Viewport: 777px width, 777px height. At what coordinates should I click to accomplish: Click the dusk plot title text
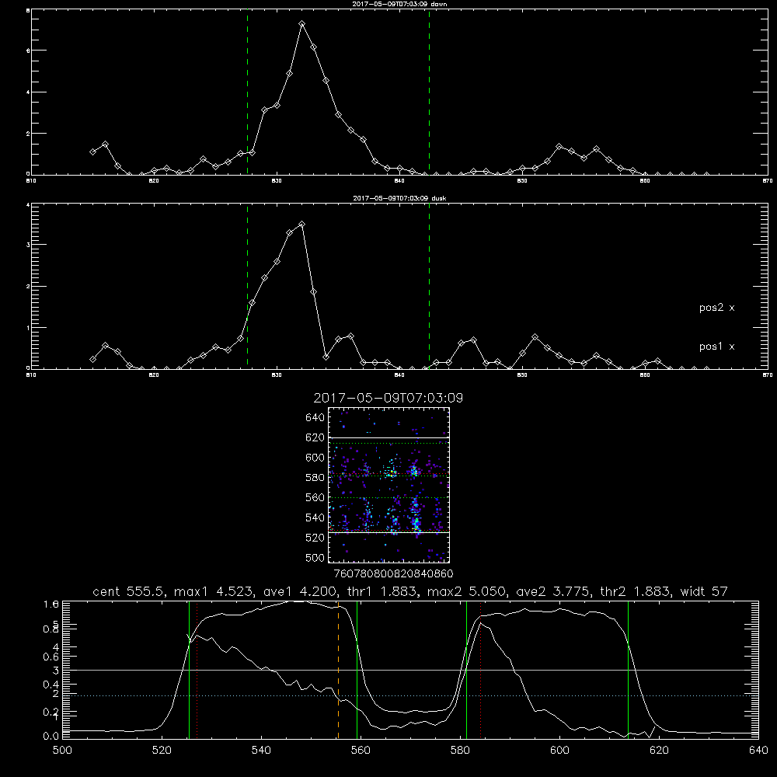[399, 198]
